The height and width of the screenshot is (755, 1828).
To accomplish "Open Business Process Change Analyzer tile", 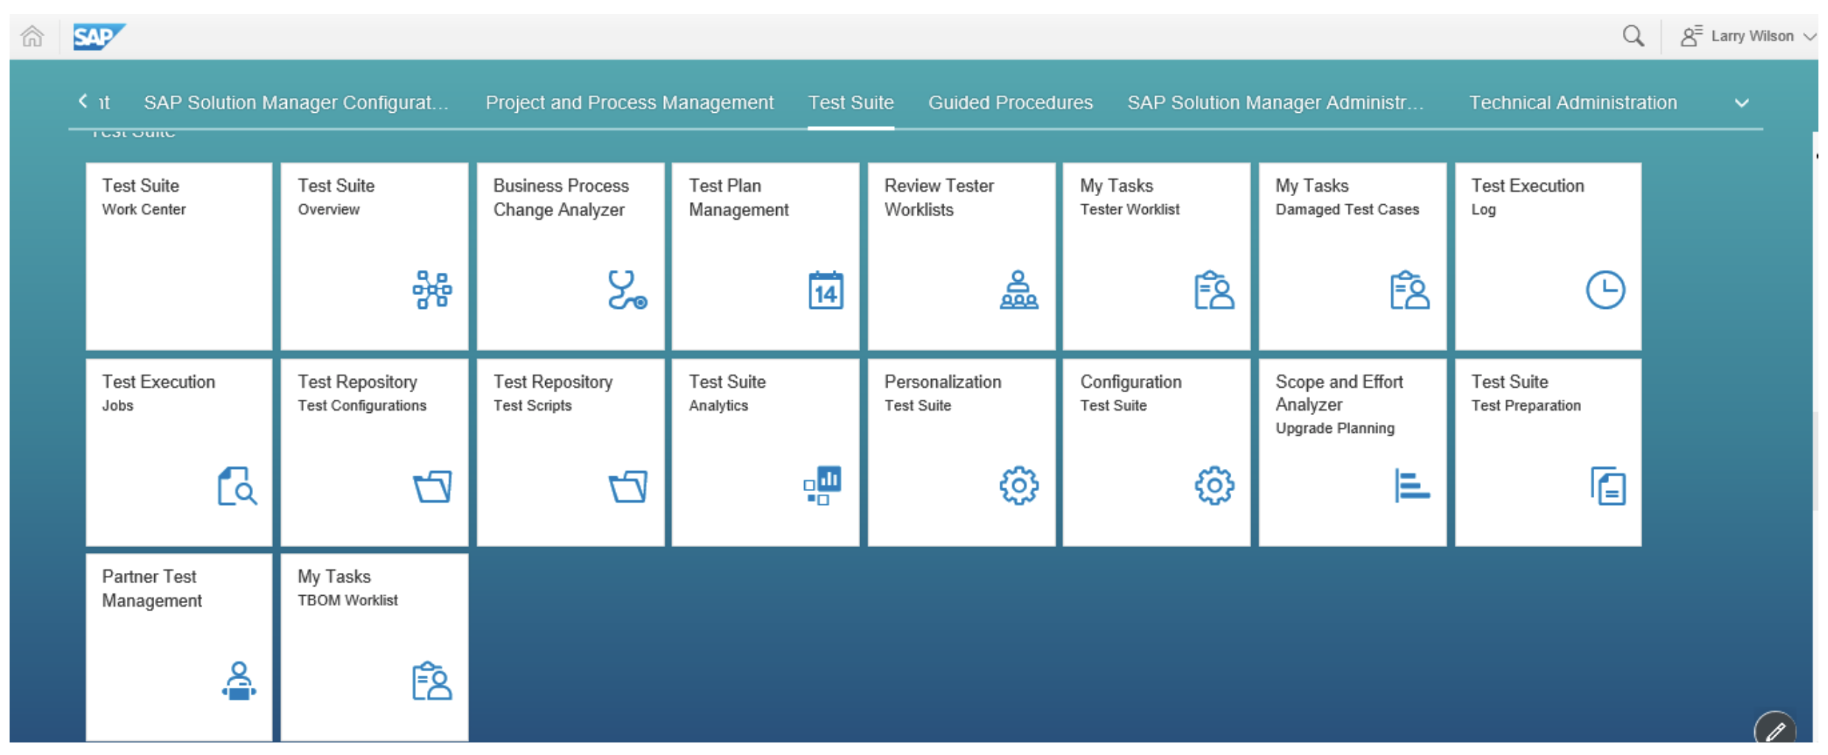I will [x=569, y=256].
